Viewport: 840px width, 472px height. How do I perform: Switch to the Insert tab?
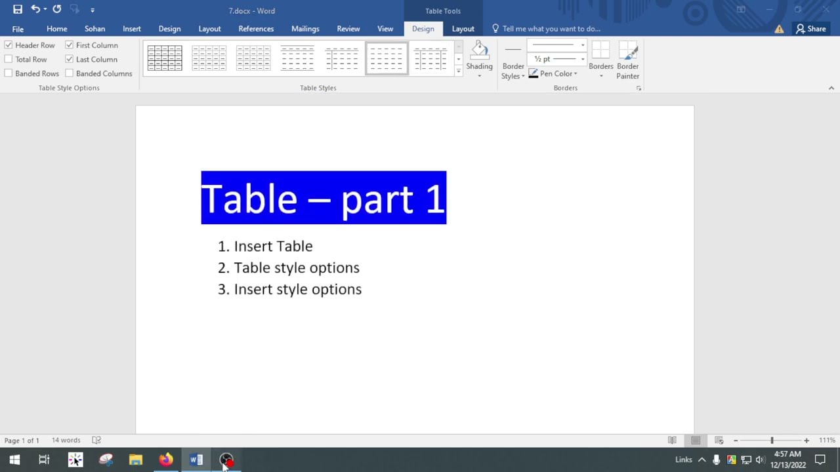(x=132, y=29)
